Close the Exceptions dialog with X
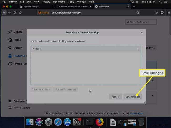 [x=141, y=32]
